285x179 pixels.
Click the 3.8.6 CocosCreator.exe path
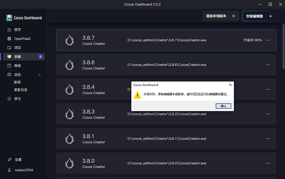tap(167, 65)
